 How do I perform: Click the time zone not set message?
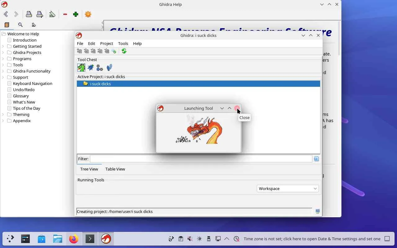coord(312,239)
